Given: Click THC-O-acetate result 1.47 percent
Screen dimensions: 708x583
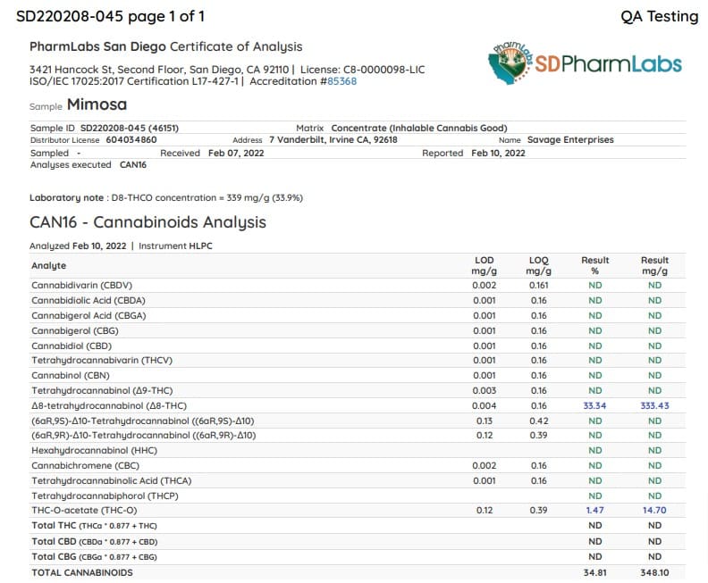Looking at the screenshot, I should coord(594,511).
